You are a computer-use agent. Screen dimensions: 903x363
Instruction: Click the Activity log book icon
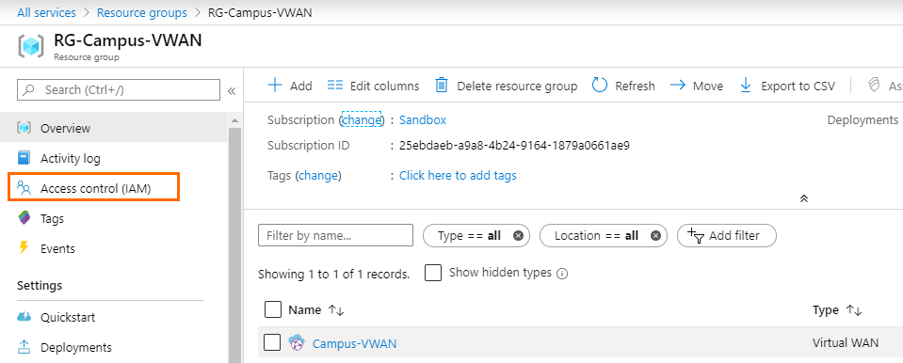point(24,158)
